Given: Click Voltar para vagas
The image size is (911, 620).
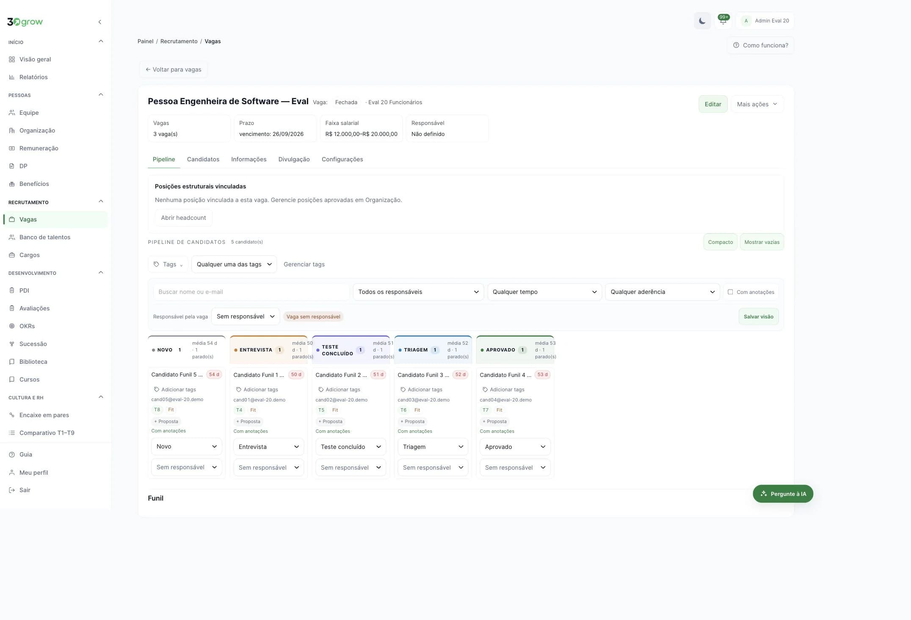Looking at the screenshot, I should tap(173, 69).
